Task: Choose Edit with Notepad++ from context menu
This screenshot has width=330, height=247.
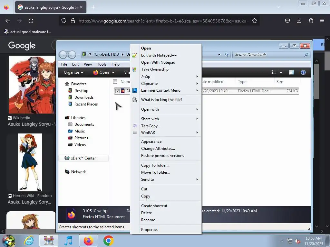Action: coord(166,55)
